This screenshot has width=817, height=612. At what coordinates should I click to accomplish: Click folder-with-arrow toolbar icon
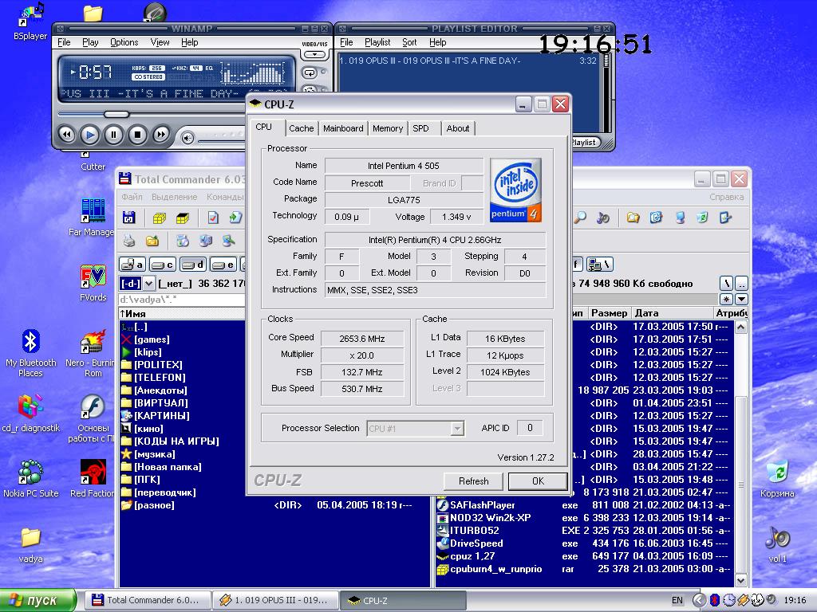152,241
